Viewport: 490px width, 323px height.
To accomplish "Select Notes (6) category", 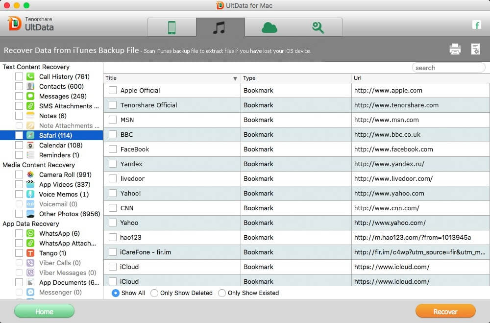I will click(x=51, y=116).
